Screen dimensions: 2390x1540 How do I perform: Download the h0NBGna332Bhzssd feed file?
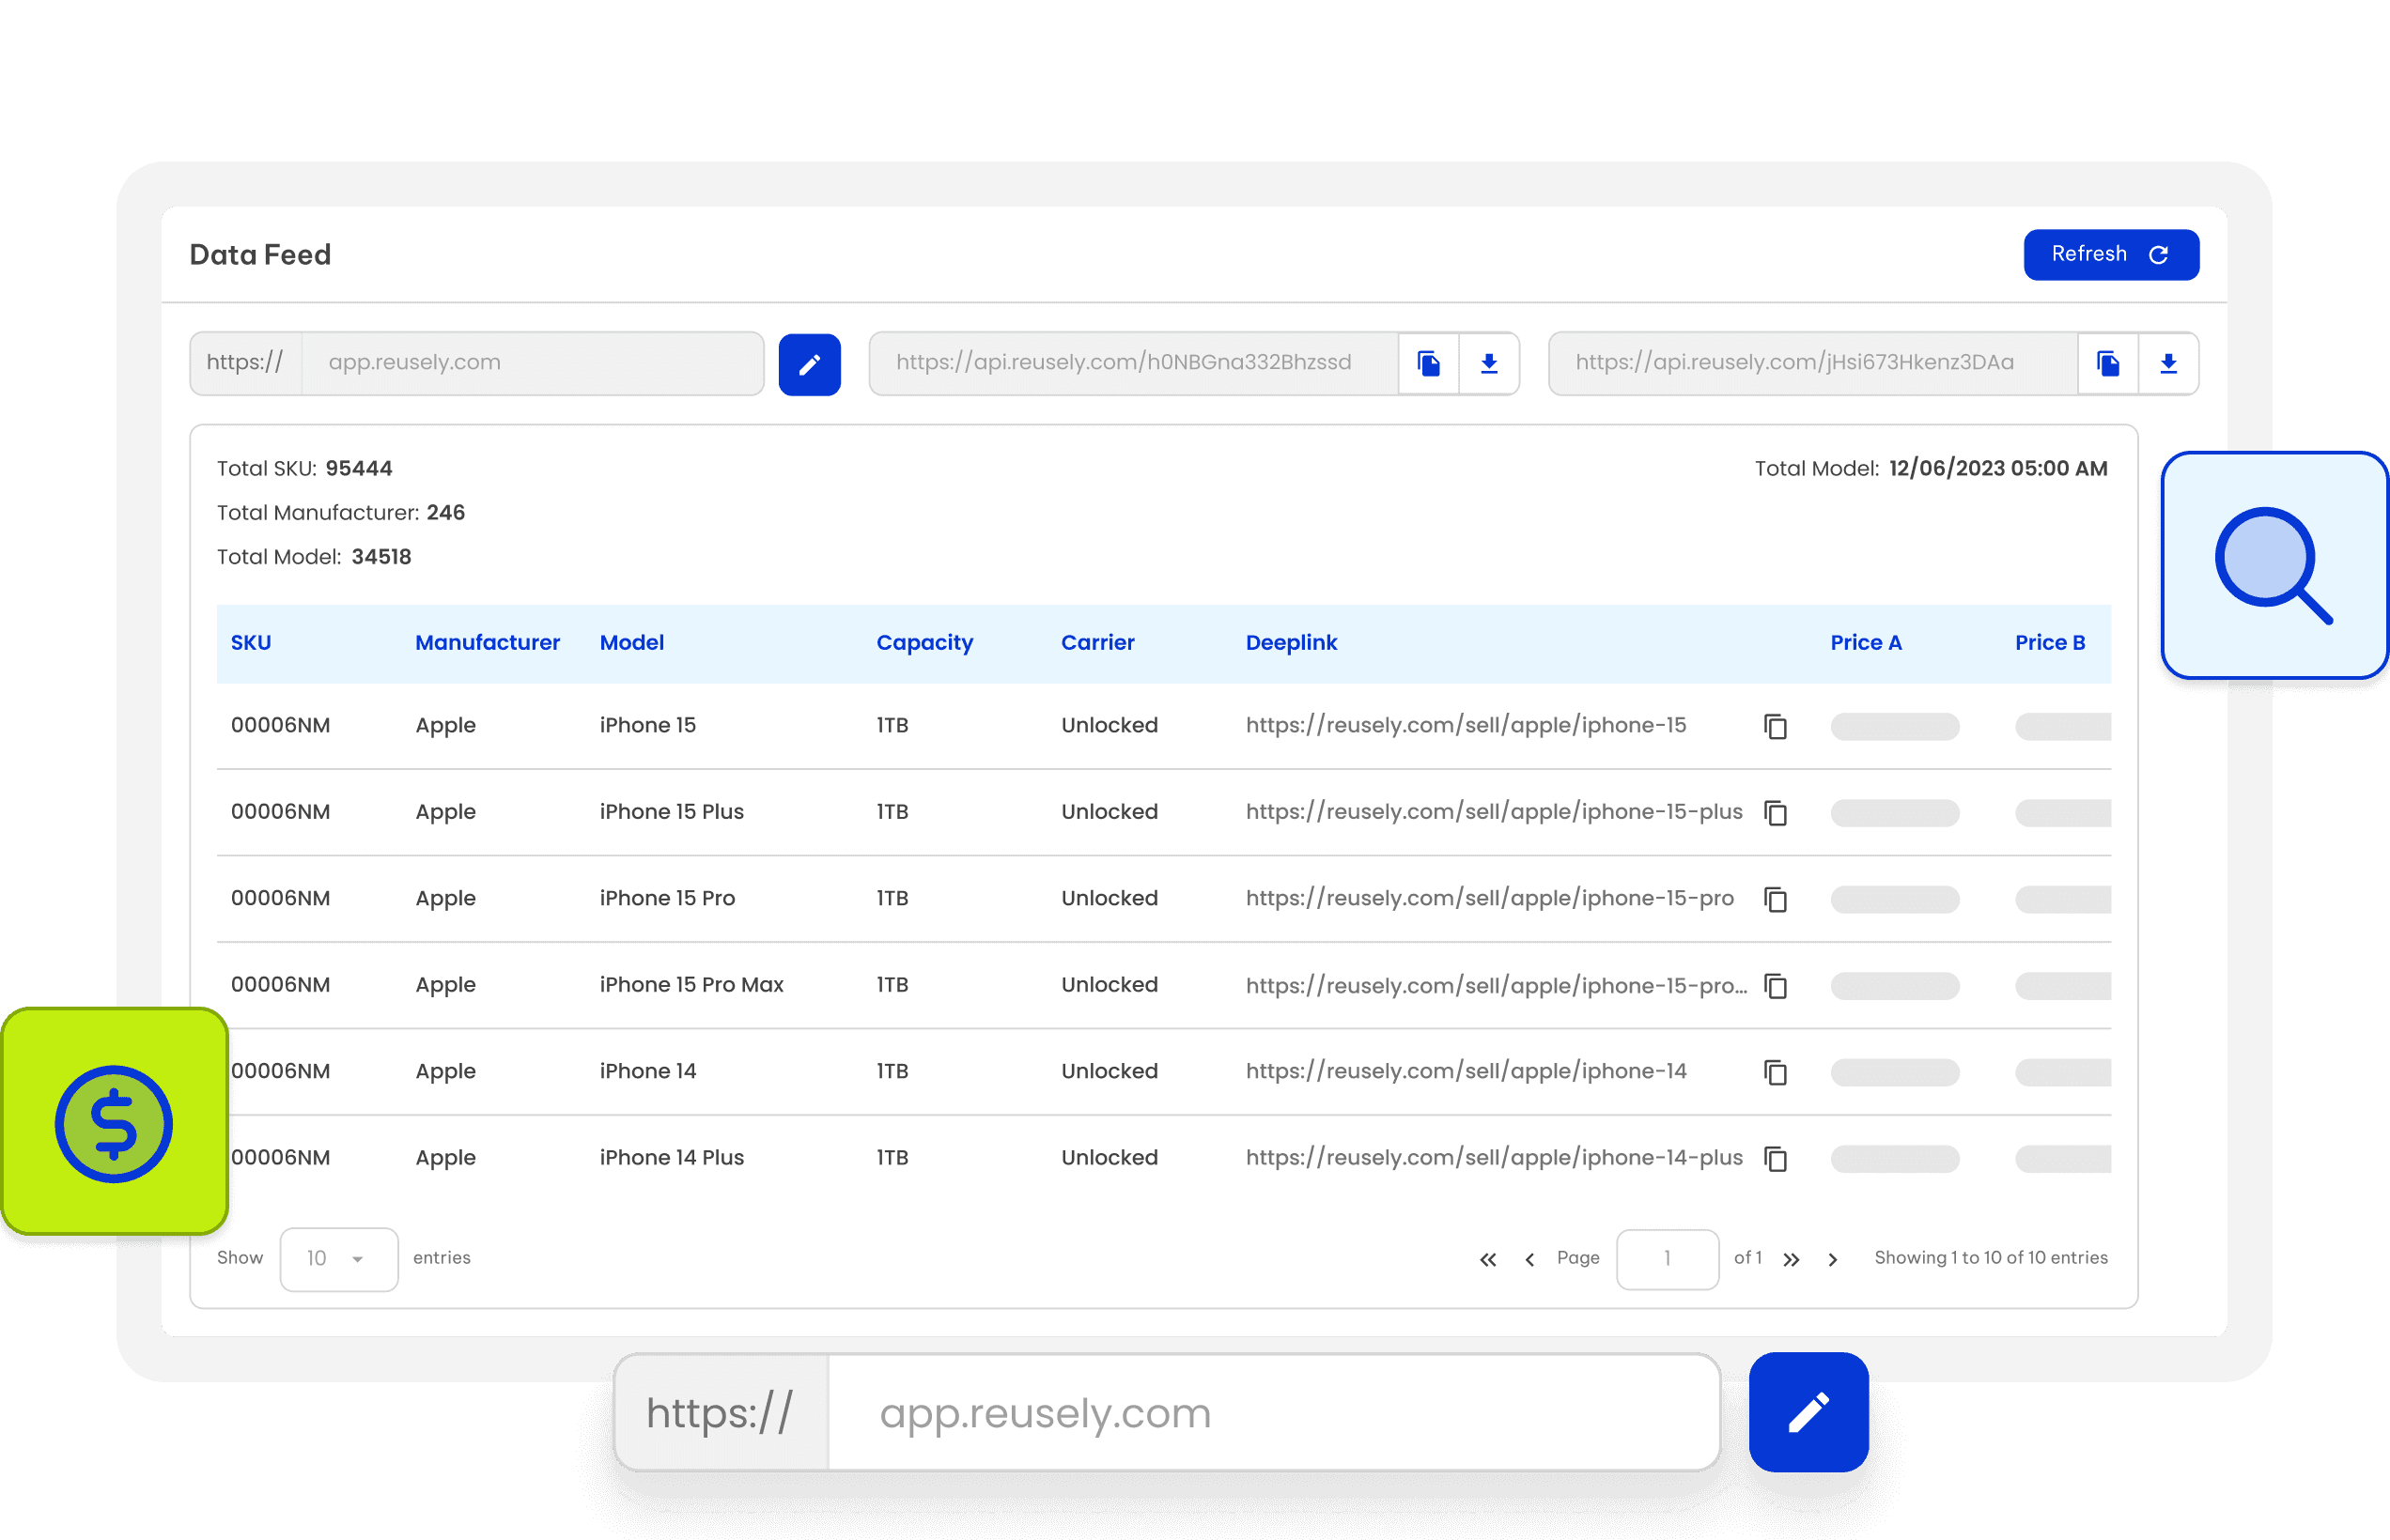coord(1489,364)
